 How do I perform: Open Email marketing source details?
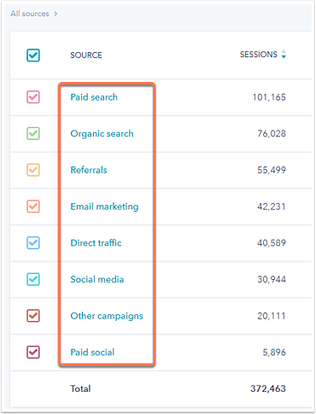pos(104,207)
